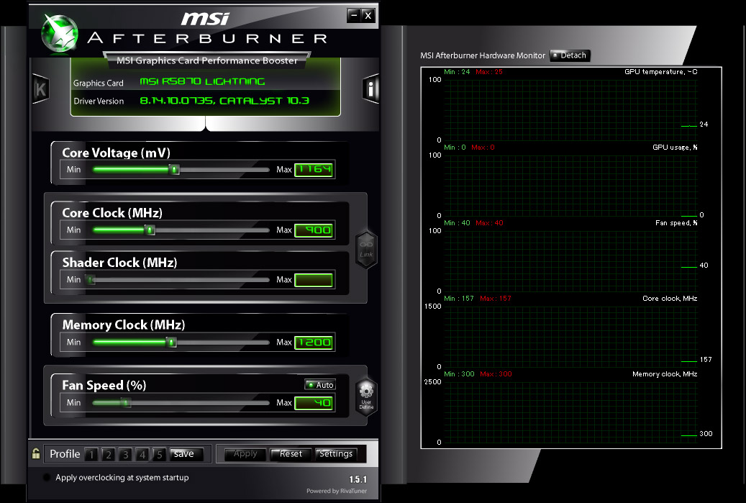Viewport: 746px width, 503px height.
Task: Minimize the Afterburner window
Action: (353, 16)
